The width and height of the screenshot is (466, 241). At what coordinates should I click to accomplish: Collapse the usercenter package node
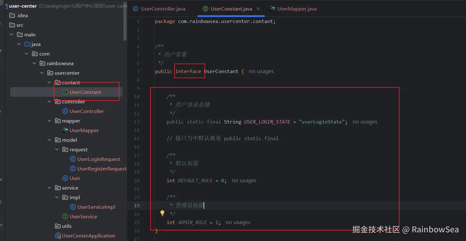(x=42, y=73)
